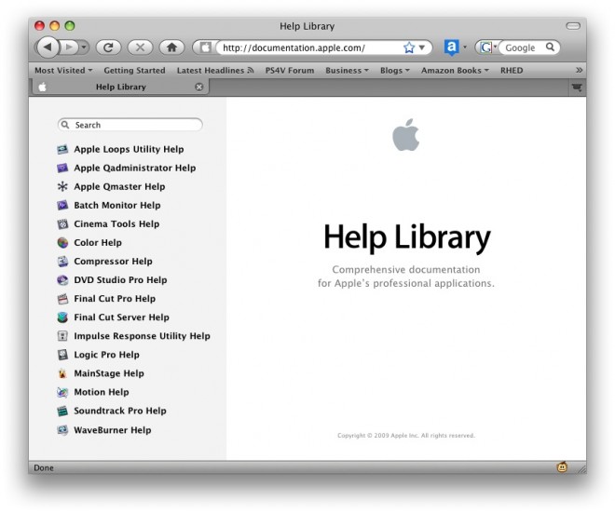This screenshot has width=615, height=513.
Task: Open Final Cut Server Help
Action: [121, 317]
